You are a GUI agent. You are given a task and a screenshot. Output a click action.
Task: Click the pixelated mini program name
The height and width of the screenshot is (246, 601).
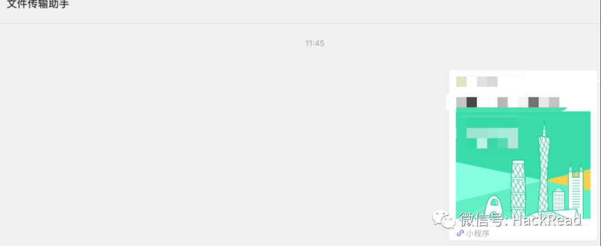point(487,82)
